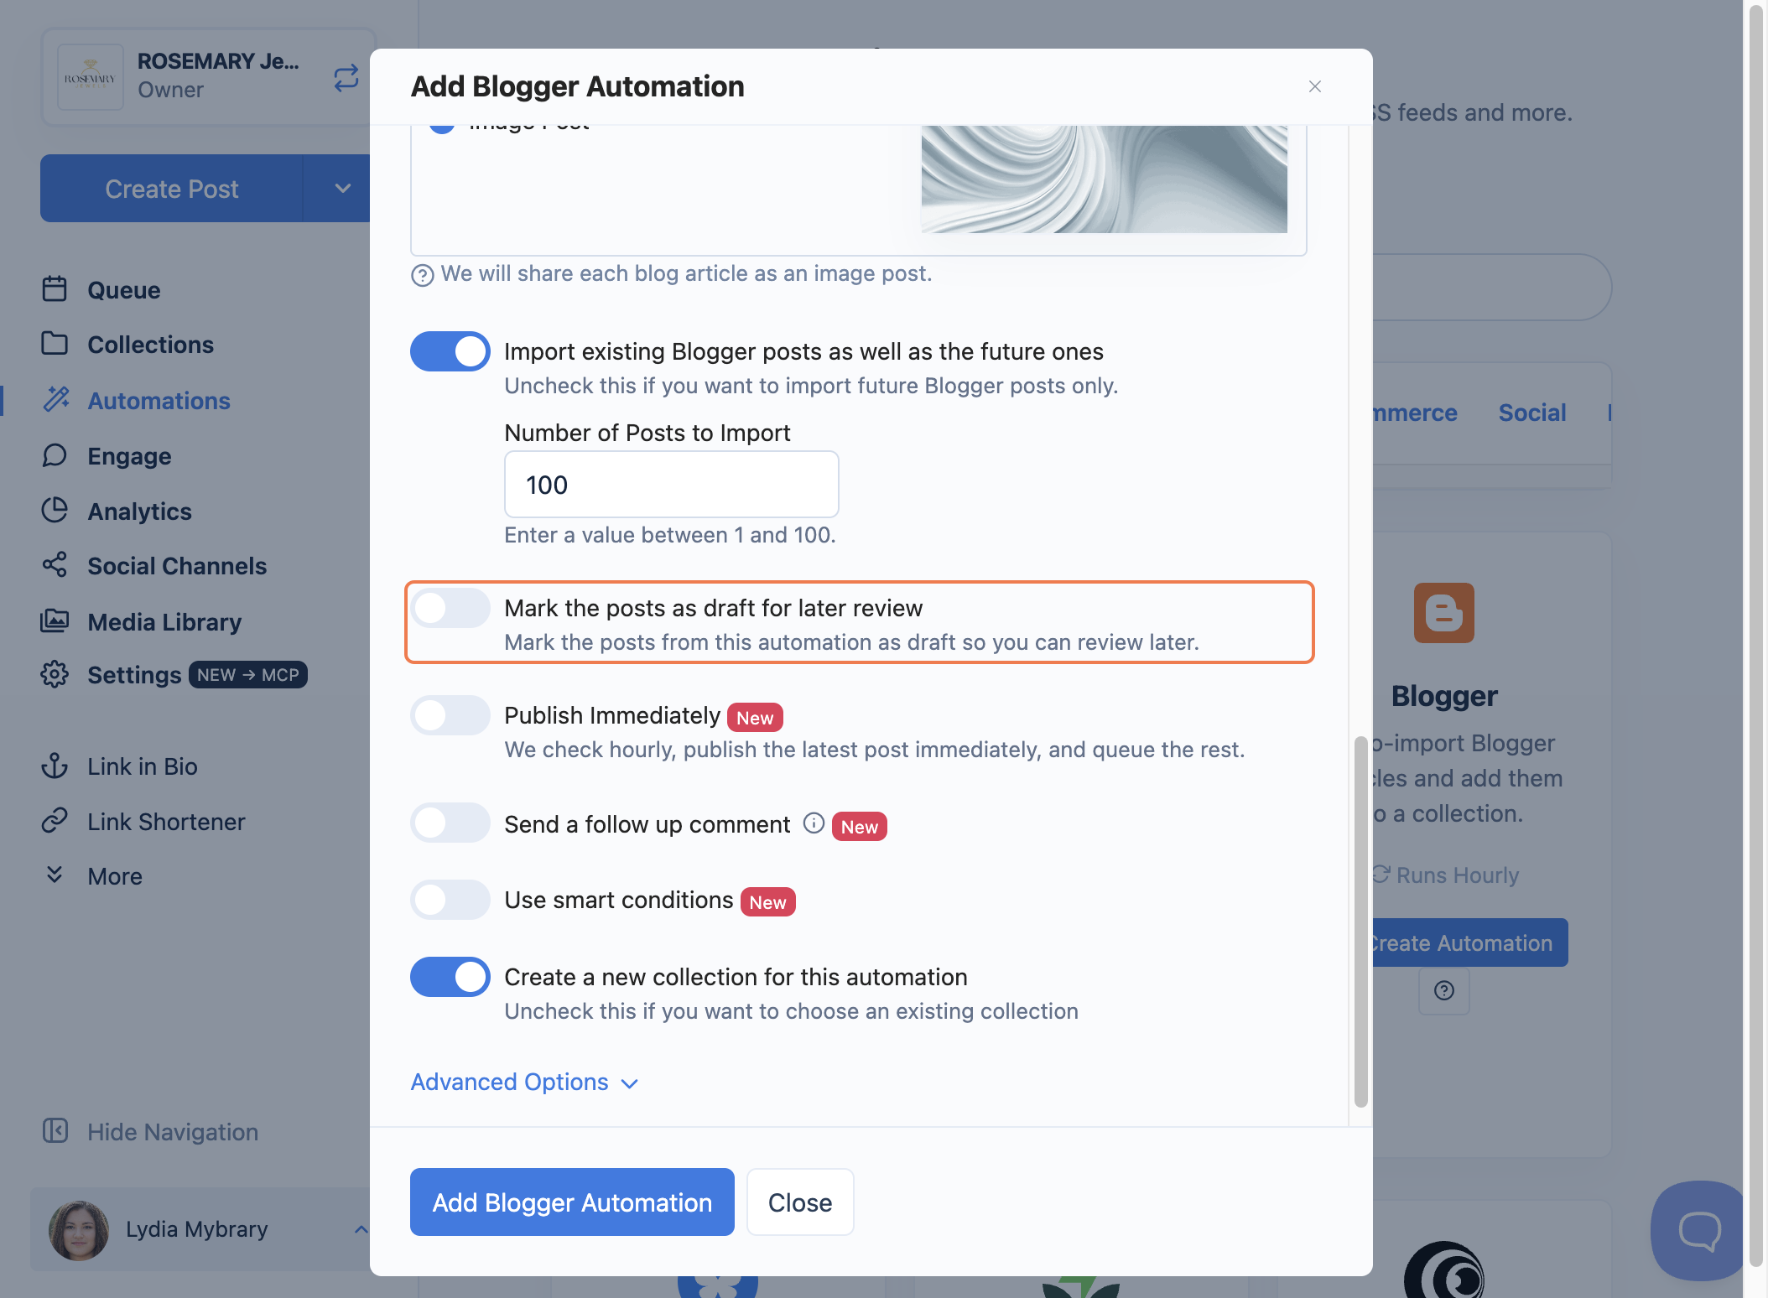Open the Queue page
Viewport: 1768px width, 1298px height.
pos(124,290)
